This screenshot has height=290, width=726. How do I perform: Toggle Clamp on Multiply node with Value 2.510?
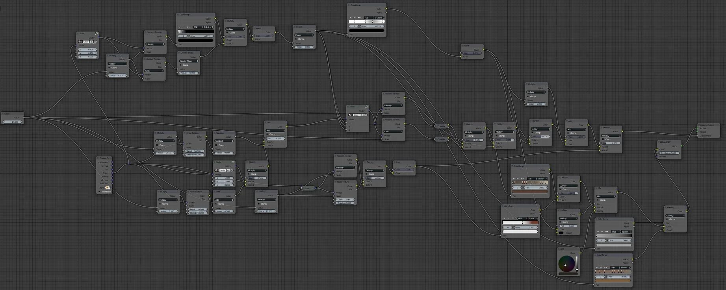tap(158, 145)
